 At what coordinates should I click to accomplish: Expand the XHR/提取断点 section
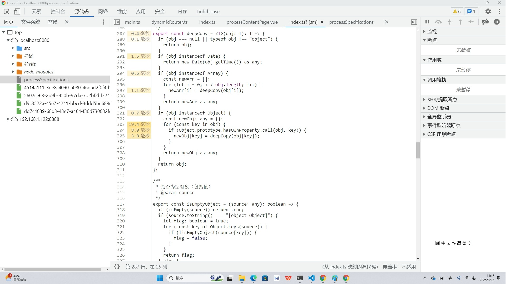(463, 99)
